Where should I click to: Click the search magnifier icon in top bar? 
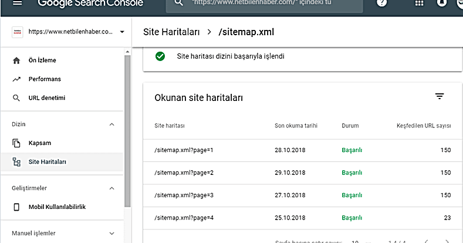click(x=178, y=3)
